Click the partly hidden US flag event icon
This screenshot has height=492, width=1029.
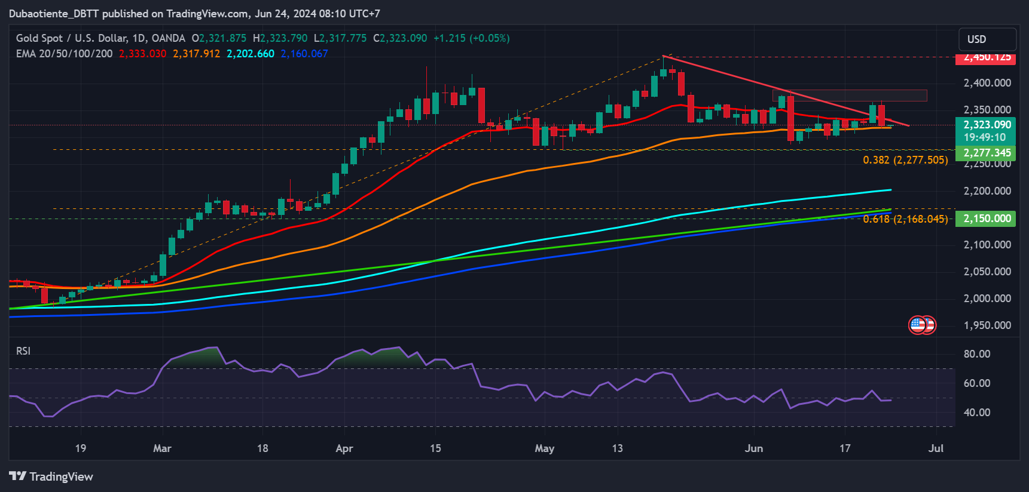[931, 325]
